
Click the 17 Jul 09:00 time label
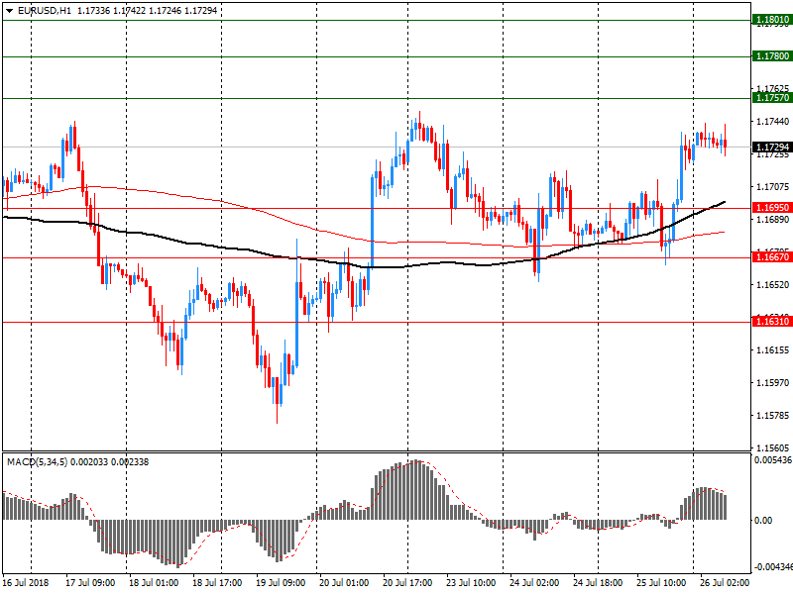pyautogui.click(x=90, y=583)
